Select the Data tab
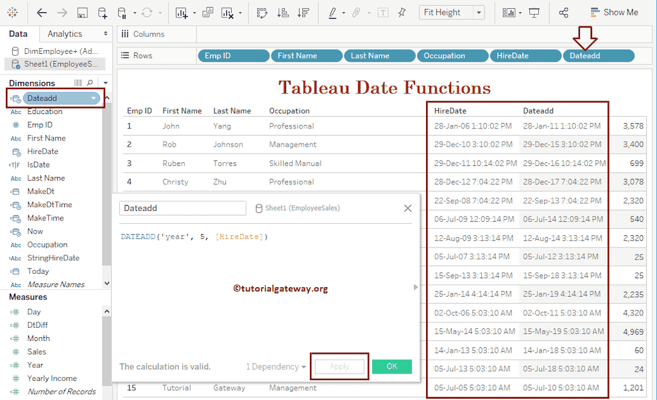The width and height of the screenshot is (657, 400). (x=19, y=33)
